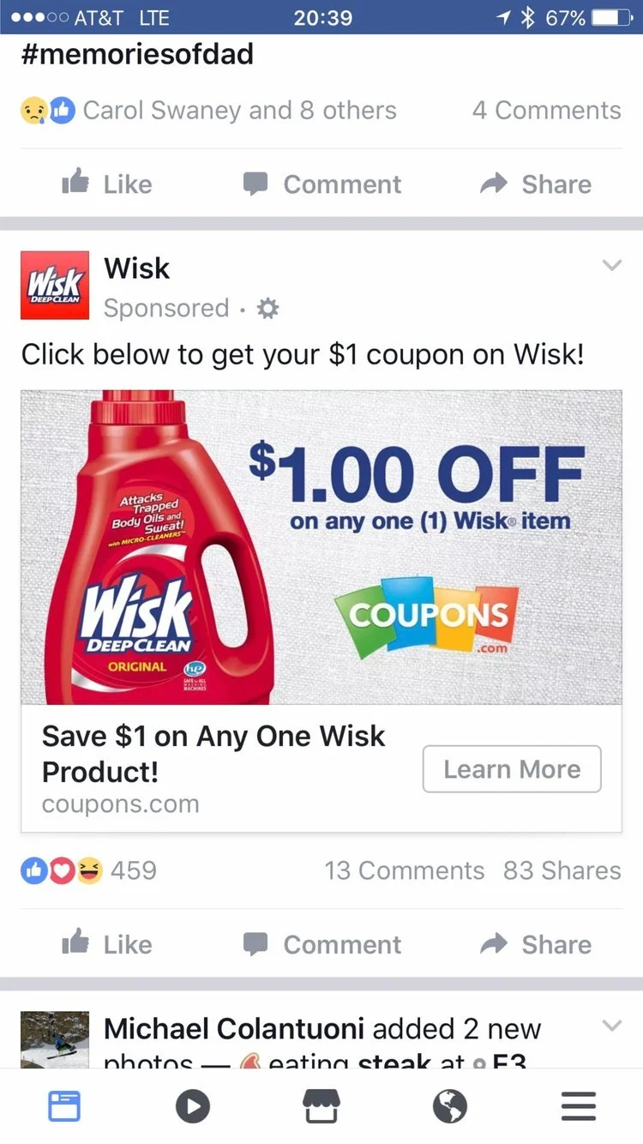This screenshot has height=1144, width=643.
Task: Open the hamburger menu tab
Action: tap(579, 1106)
